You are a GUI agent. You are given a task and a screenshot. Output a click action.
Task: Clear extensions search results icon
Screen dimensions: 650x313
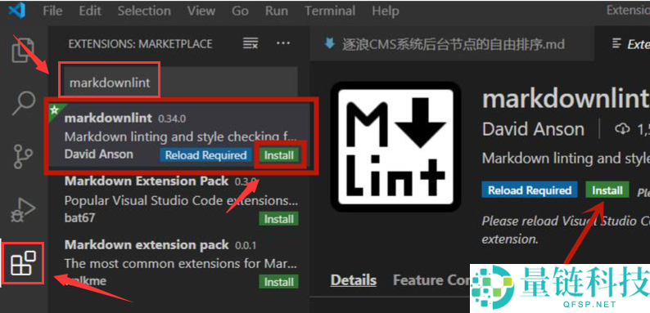pyautogui.click(x=251, y=43)
